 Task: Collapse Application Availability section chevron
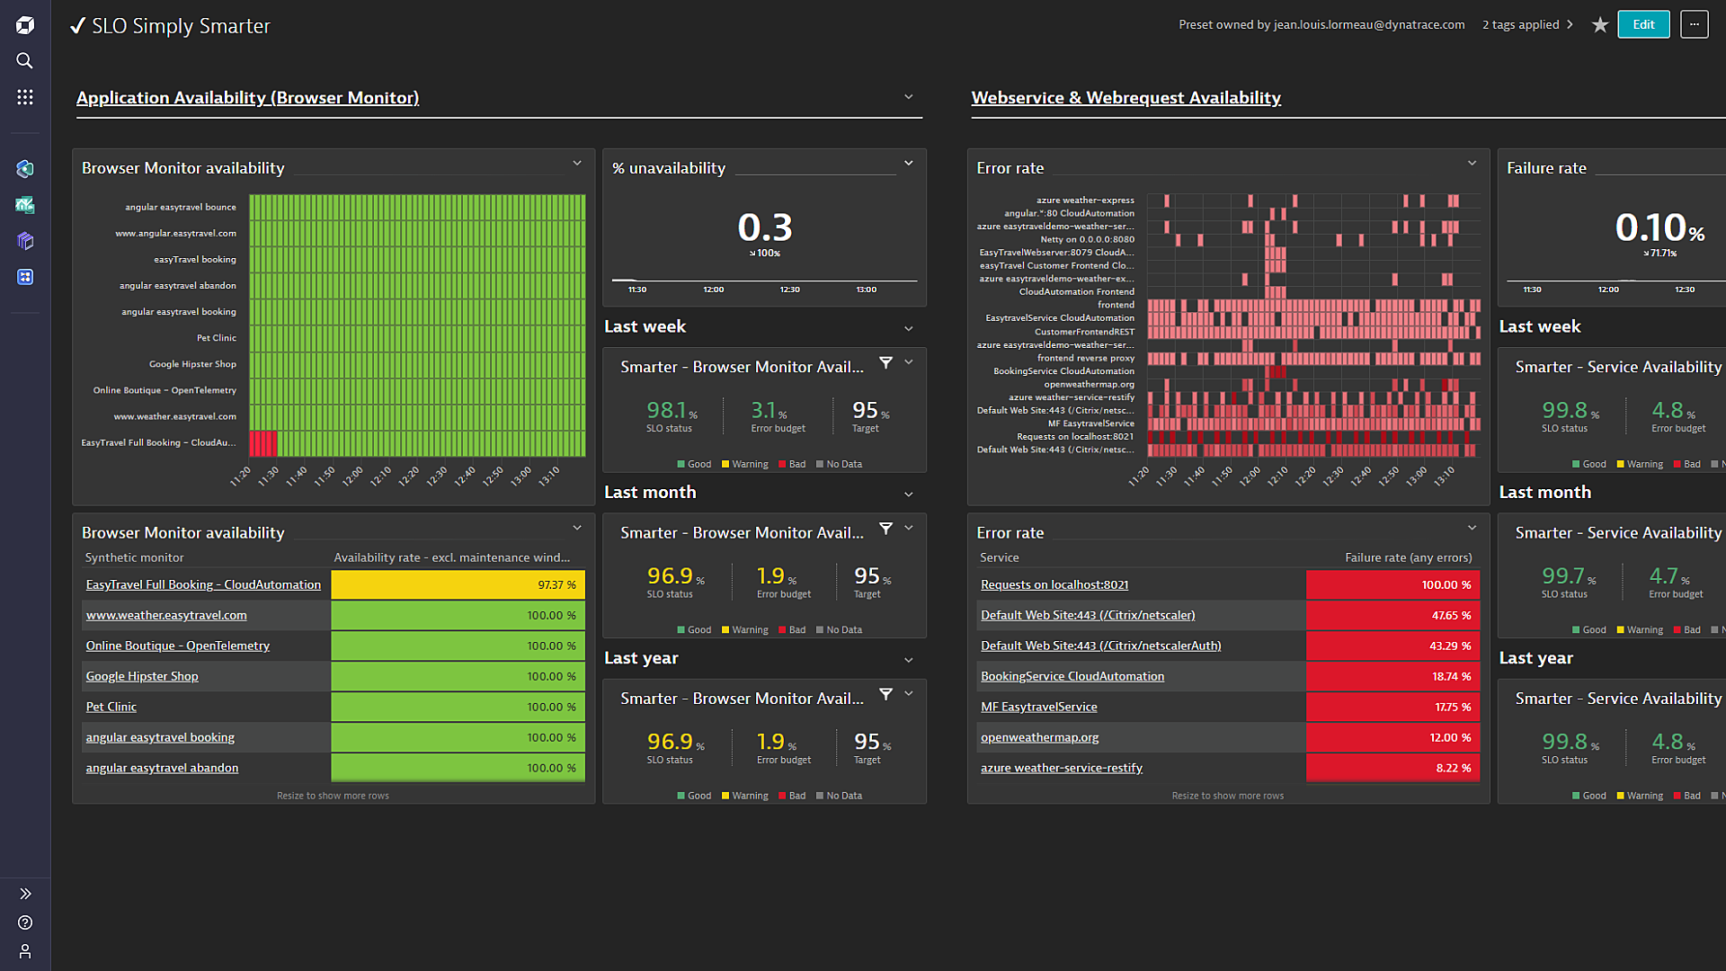tap(909, 97)
